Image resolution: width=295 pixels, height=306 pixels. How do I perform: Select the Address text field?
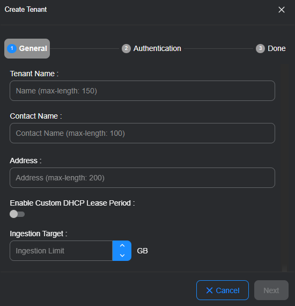point(142,178)
